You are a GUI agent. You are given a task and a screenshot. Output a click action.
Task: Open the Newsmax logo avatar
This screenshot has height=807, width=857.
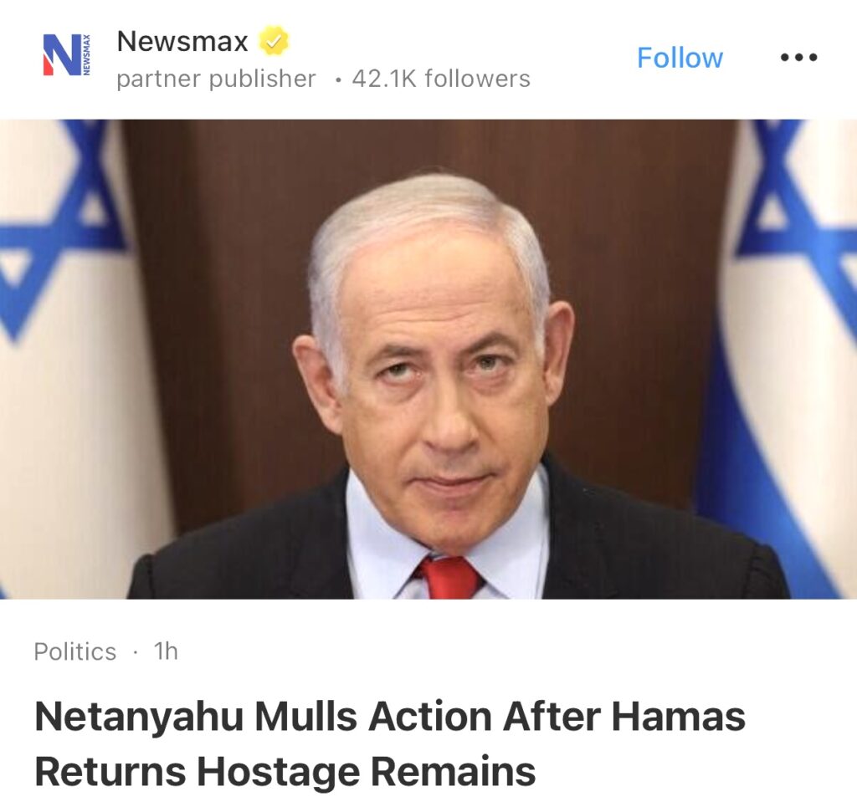[67, 54]
